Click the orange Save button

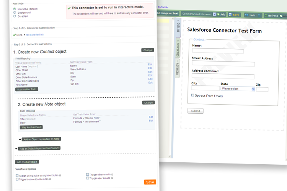coord(150,182)
